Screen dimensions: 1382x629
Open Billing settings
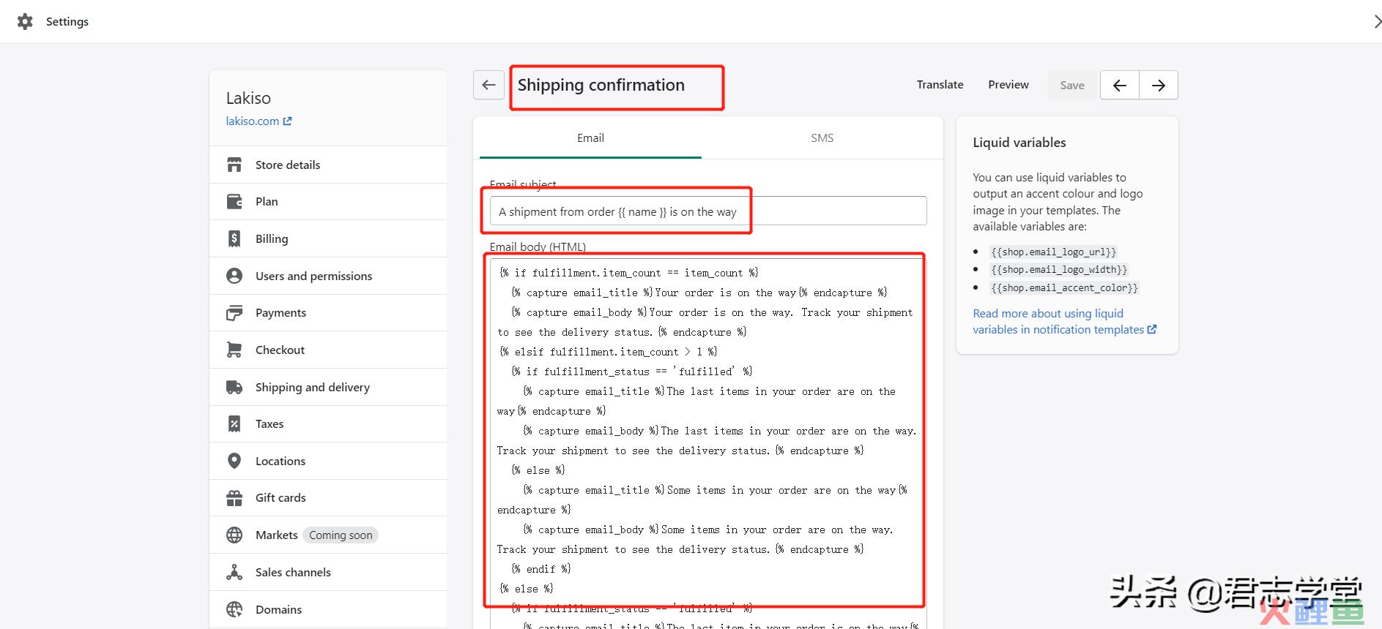click(x=328, y=238)
